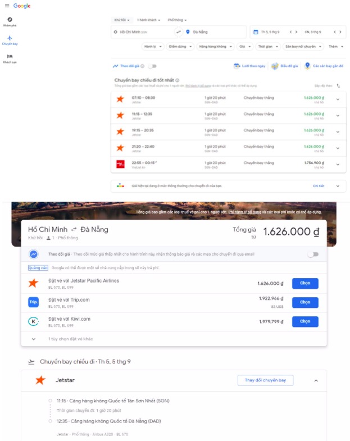
Task: Go to Chuyến bay (Flights) tab
Action: [10, 40]
